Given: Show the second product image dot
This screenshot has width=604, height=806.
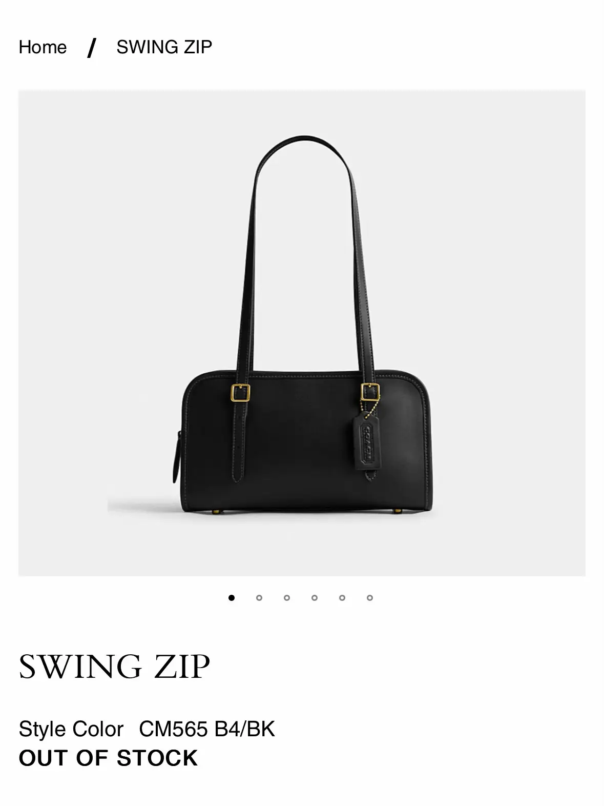Looking at the screenshot, I should (x=259, y=597).
